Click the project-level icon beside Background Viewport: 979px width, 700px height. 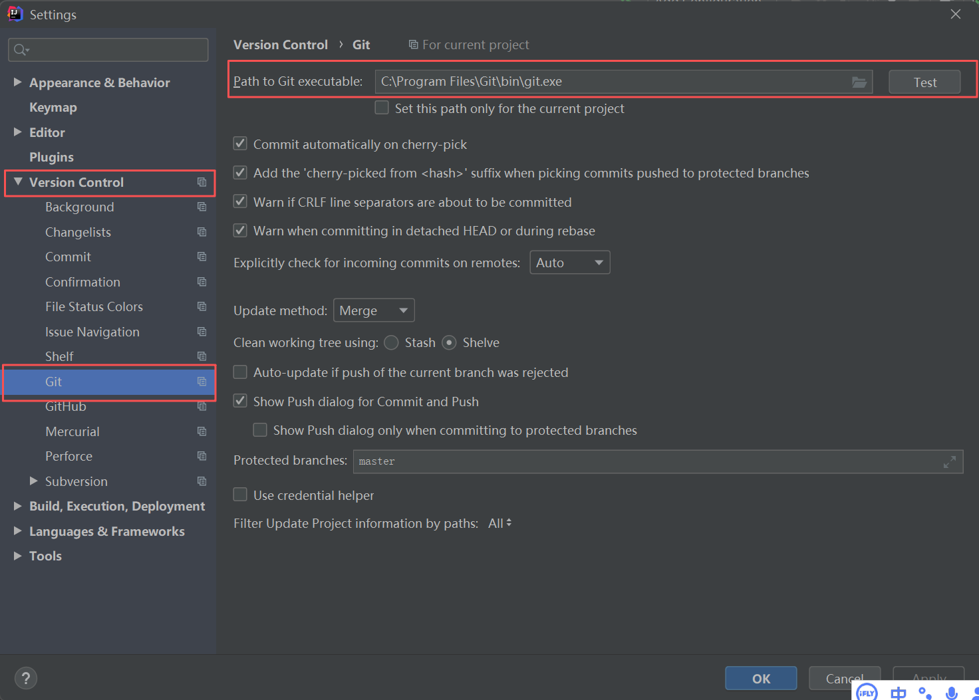[202, 207]
